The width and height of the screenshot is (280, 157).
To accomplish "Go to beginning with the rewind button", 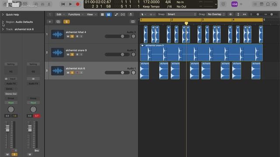I will (x=63, y=4).
